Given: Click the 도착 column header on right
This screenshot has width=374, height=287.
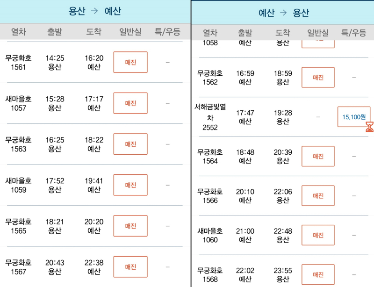Looking at the screenshot, I should click(x=282, y=32).
